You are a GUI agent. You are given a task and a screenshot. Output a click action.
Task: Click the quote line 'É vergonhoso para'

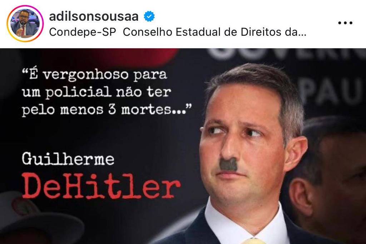point(94,74)
